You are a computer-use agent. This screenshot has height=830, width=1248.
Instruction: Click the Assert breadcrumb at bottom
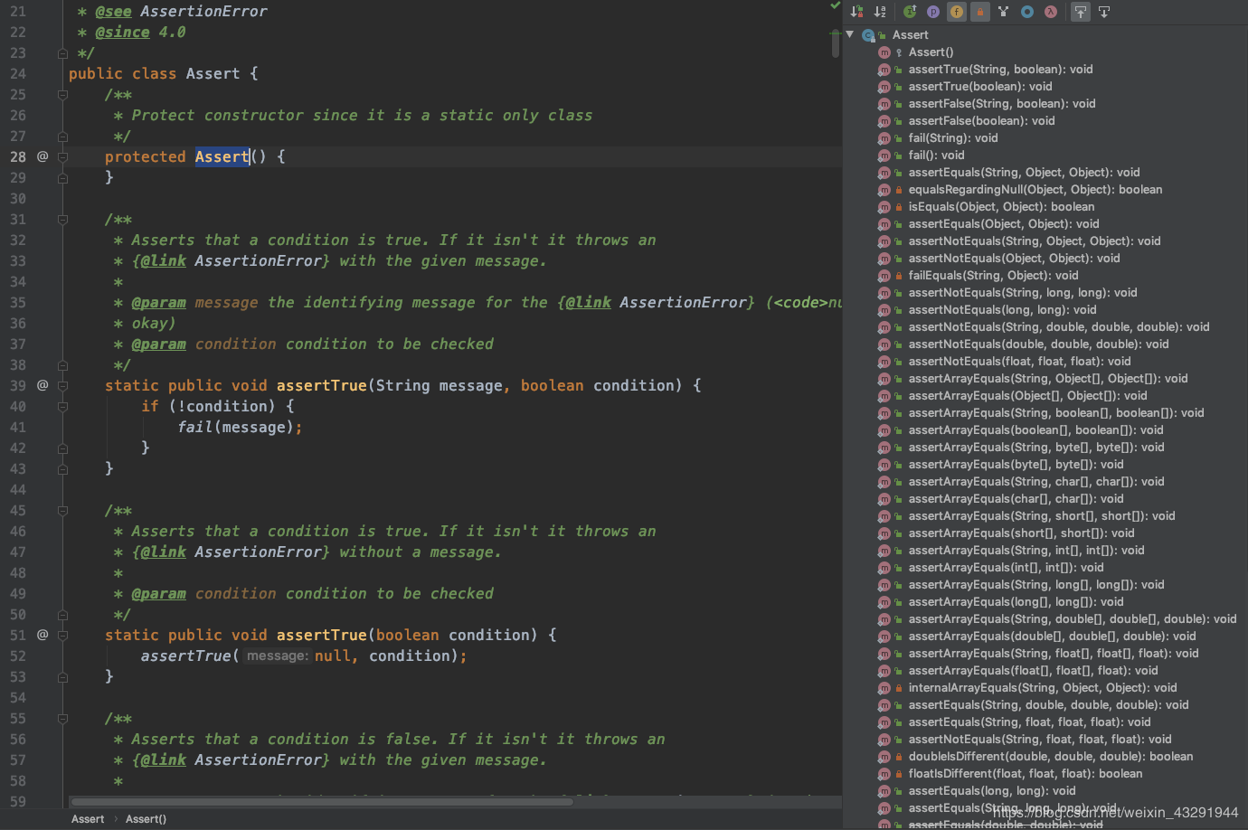[88, 819]
